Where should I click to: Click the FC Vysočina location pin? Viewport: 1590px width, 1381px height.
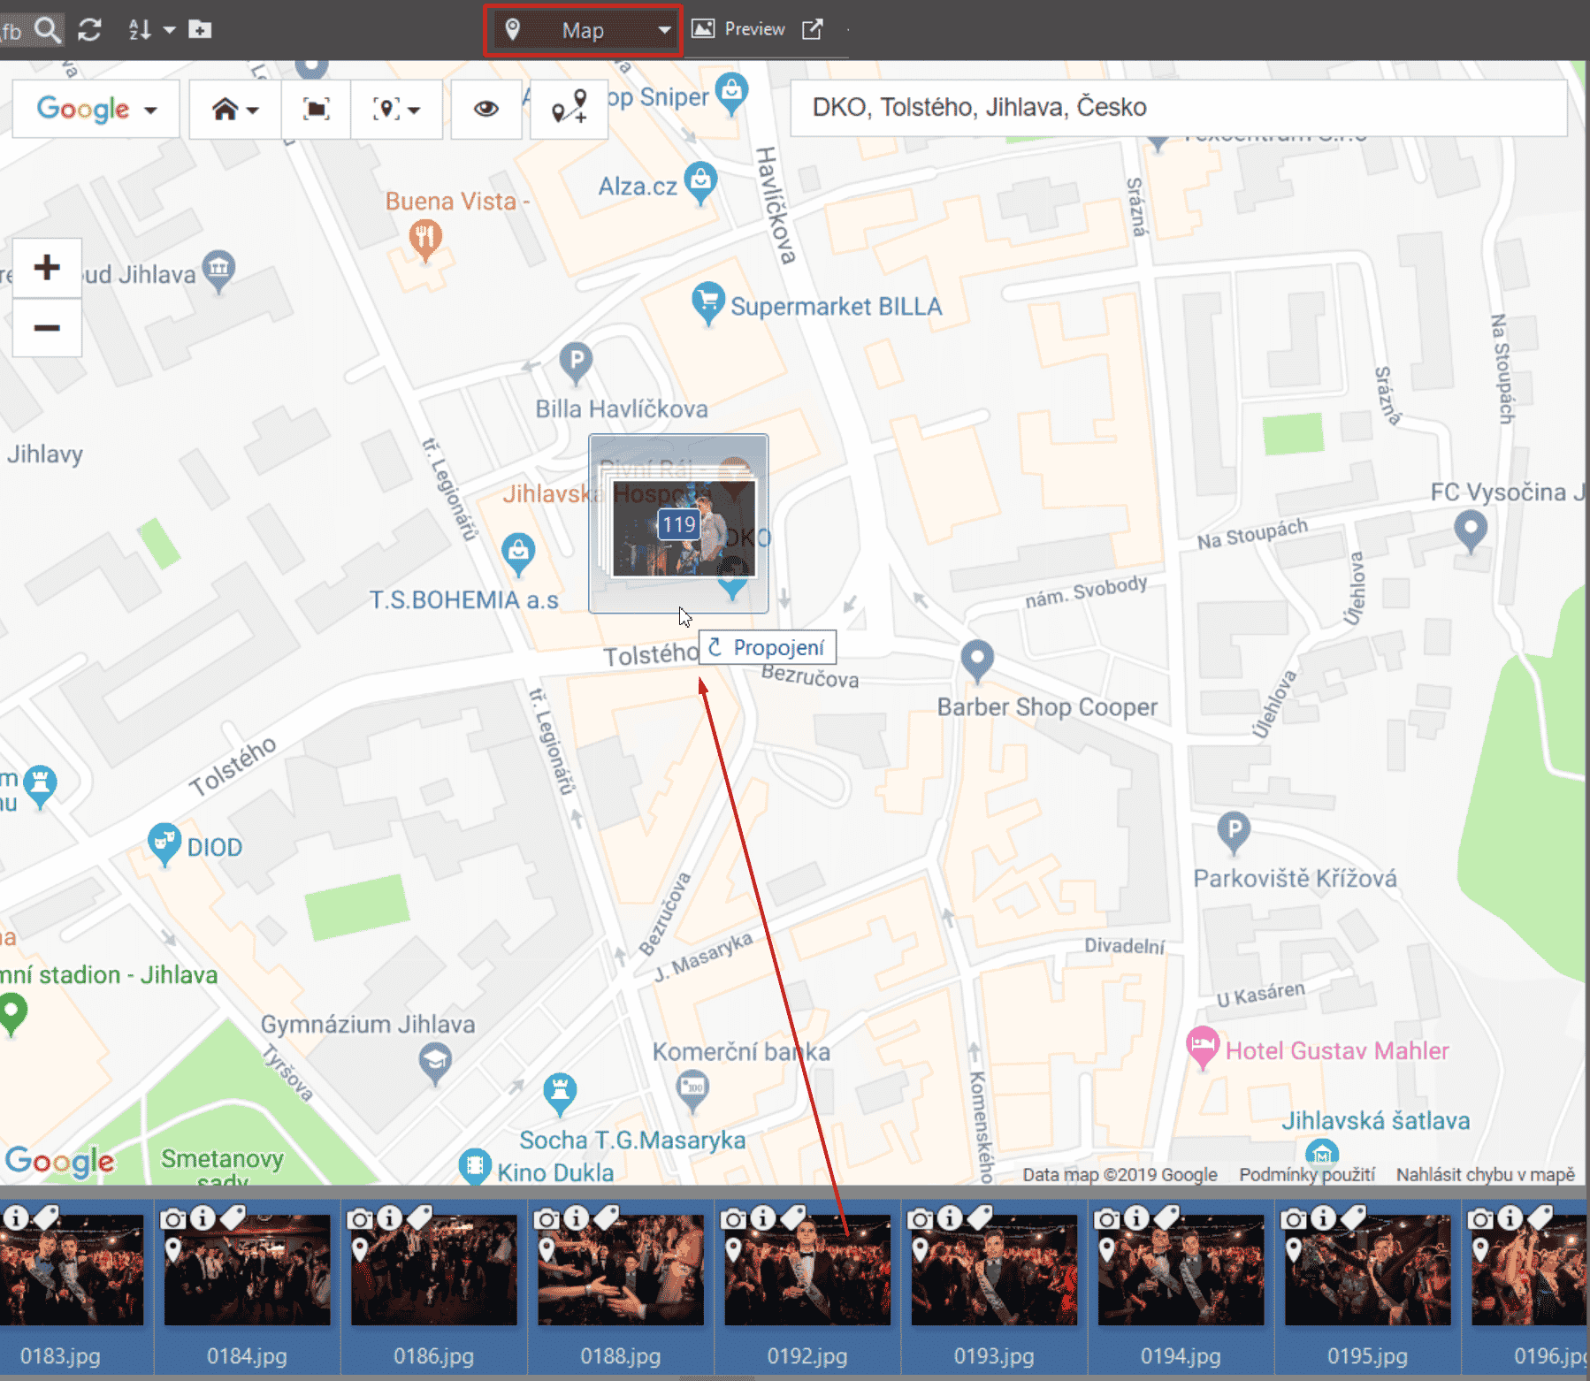click(1471, 531)
